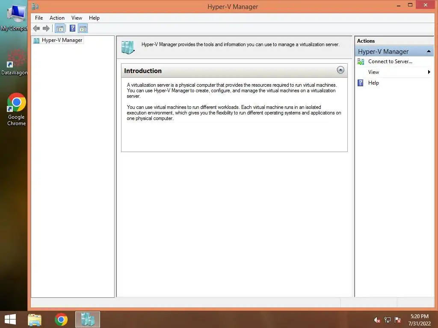Click the network tray icon
This screenshot has width=438, height=328.
click(x=388, y=320)
